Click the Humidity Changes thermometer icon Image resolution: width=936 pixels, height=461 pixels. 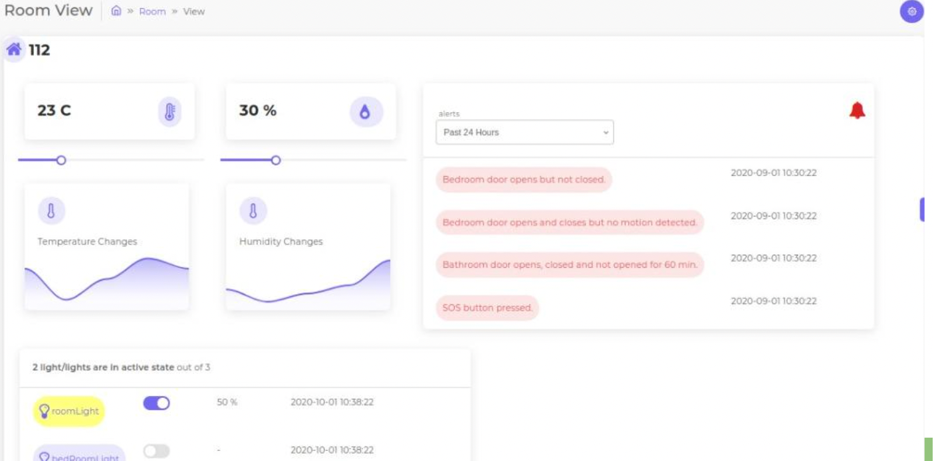pyautogui.click(x=253, y=211)
